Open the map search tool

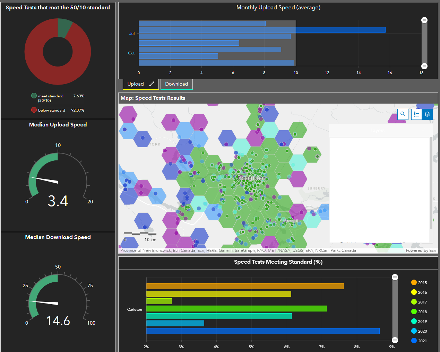403,114
